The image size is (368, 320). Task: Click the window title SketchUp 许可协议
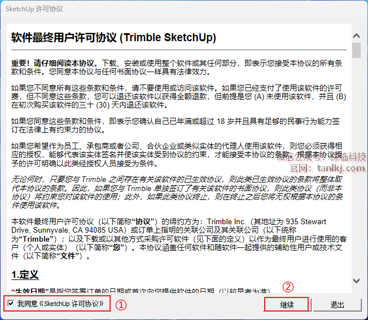34,9
